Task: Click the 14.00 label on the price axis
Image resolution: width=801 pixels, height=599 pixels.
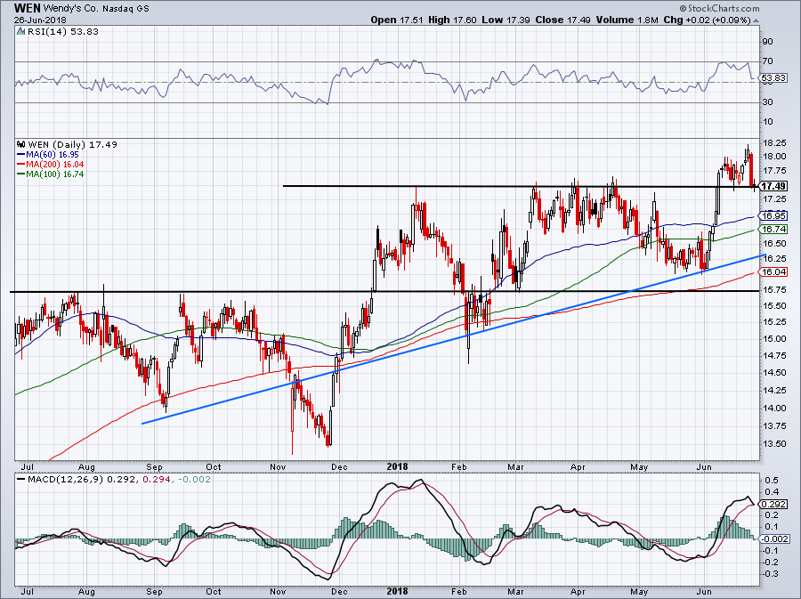Action: 773,408
